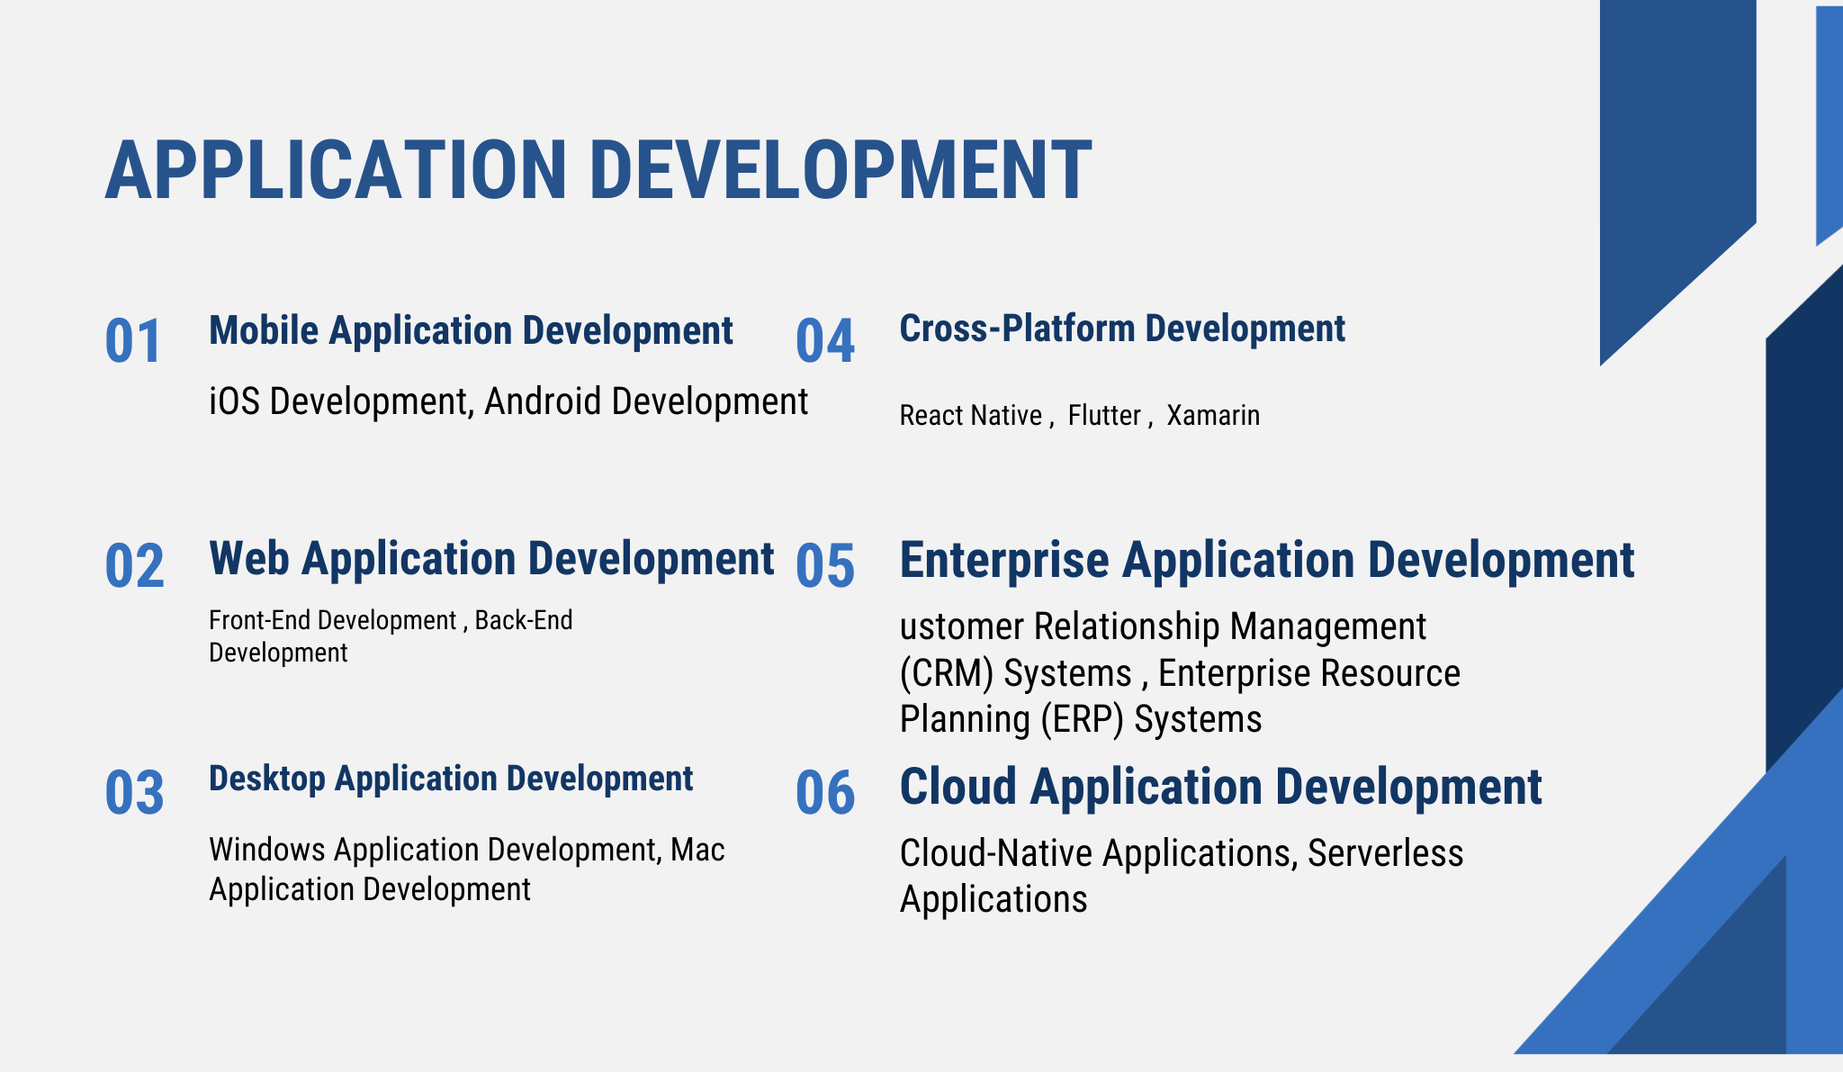Image resolution: width=1843 pixels, height=1072 pixels.
Task: Select the number 01 label
Action: pos(133,342)
